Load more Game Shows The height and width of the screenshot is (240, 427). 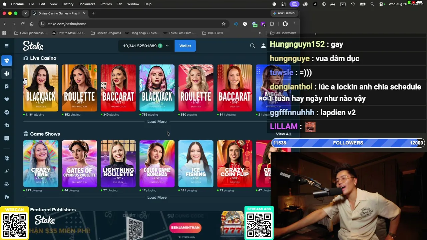point(157,197)
